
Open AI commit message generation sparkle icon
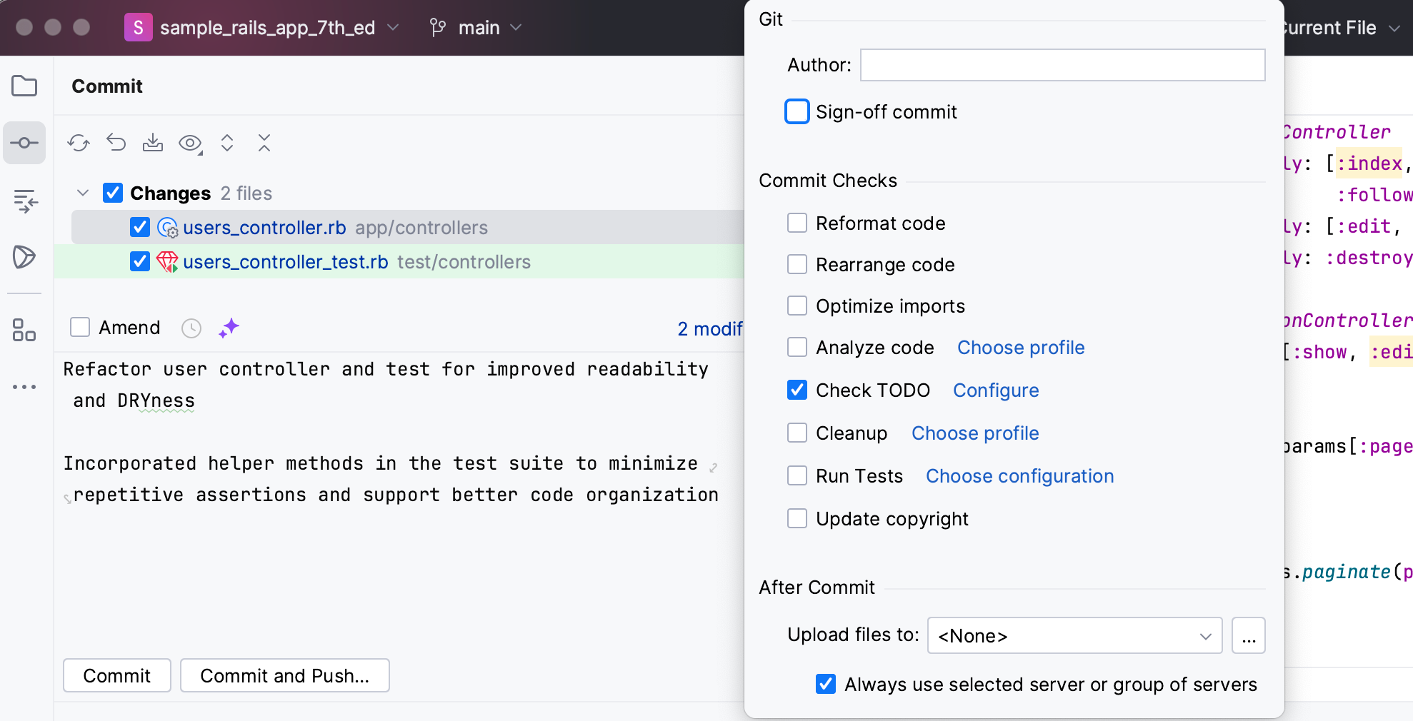[229, 328]
